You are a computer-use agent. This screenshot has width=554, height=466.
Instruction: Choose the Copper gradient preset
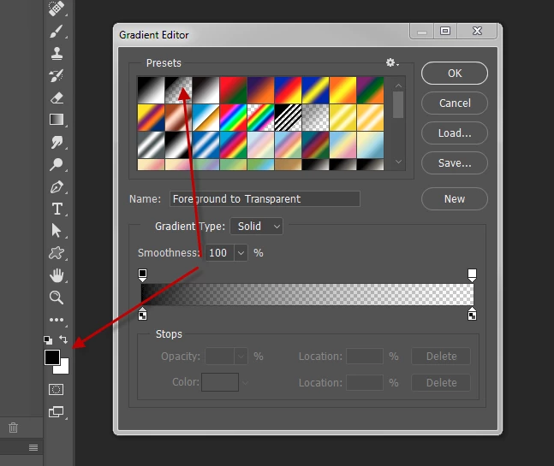(x=178, y=117)
